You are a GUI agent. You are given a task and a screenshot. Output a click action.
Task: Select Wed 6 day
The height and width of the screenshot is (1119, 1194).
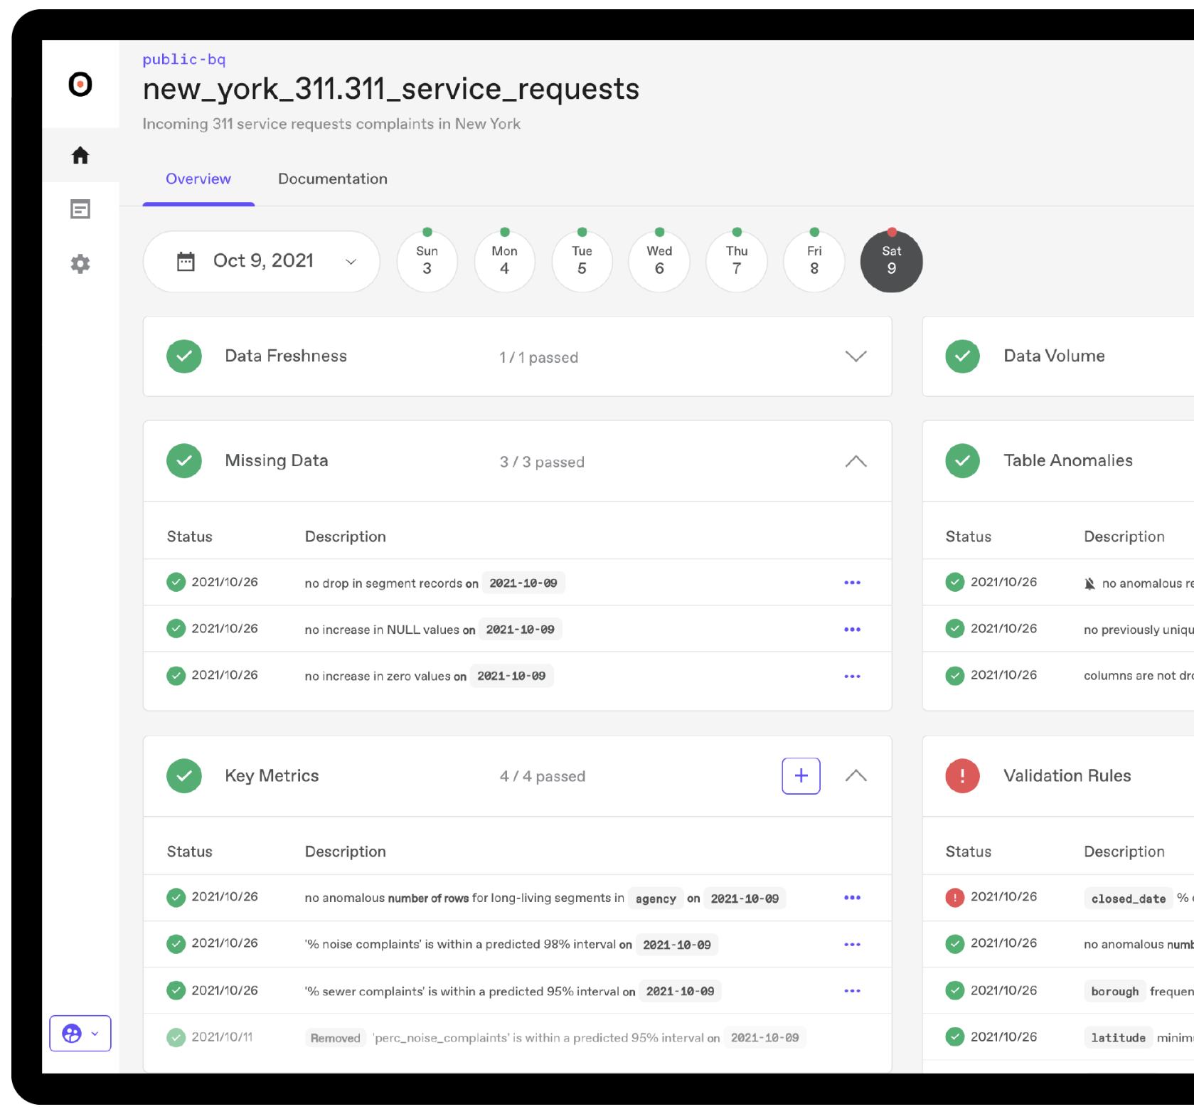[659, 261]
